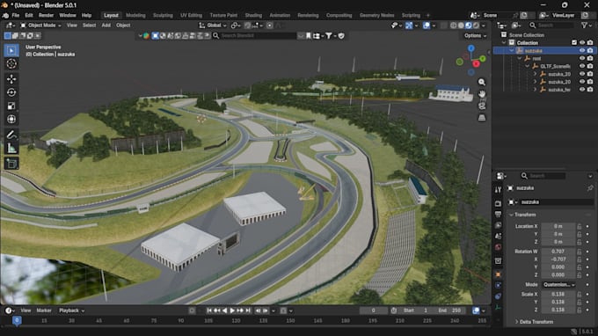Select the Move tool
This screenshot has height=336, width=598.
(11, 79)
